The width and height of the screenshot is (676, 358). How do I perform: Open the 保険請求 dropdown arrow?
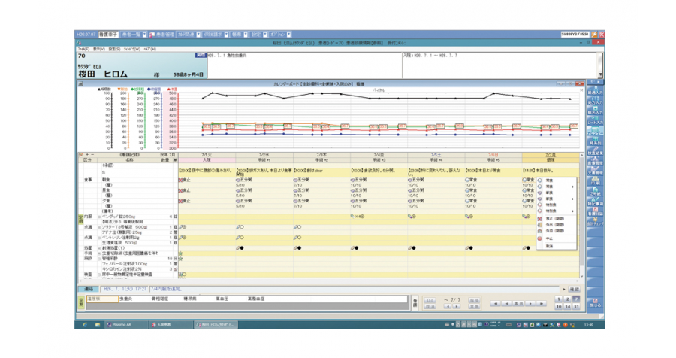coord(226,35)
